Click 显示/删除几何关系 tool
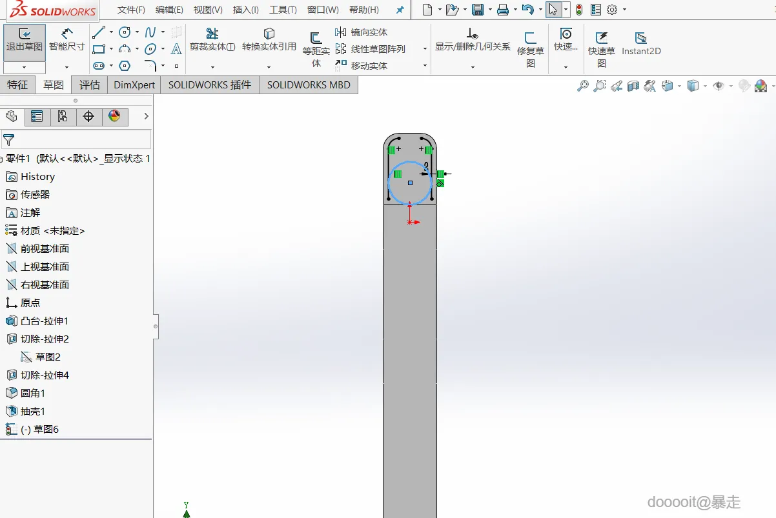This screenshot has height=518, width=776. [x=473, y=40]
